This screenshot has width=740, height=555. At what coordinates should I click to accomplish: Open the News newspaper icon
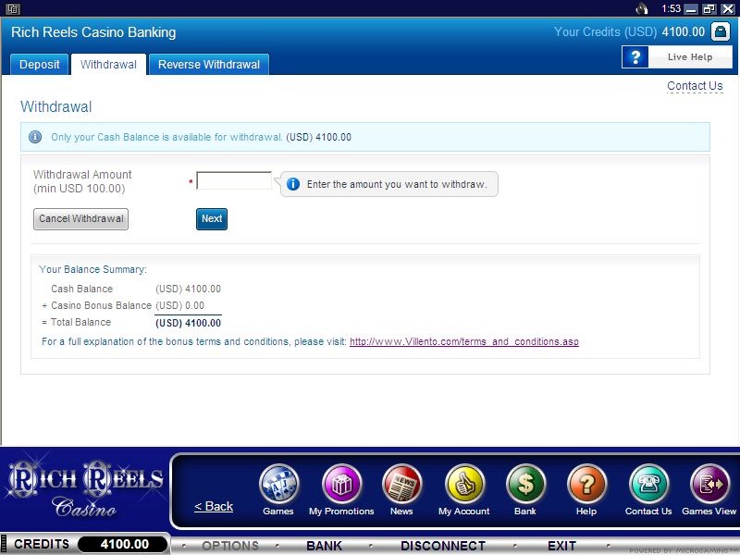pyautogui.click(x=402, y=484)
